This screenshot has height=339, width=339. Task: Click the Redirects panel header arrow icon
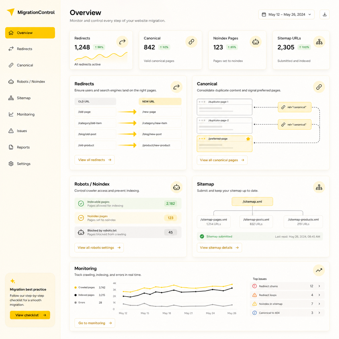pos(176,87)
